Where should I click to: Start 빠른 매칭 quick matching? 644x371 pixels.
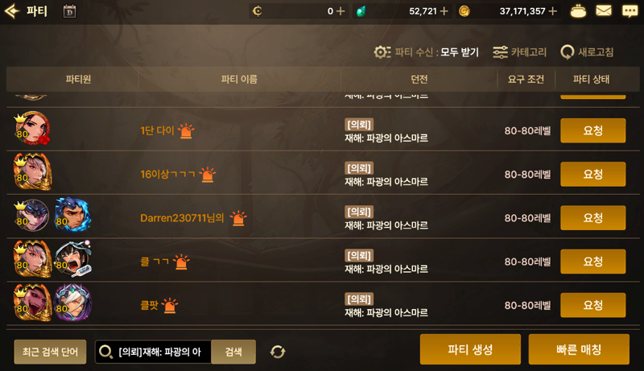point(579,349)
